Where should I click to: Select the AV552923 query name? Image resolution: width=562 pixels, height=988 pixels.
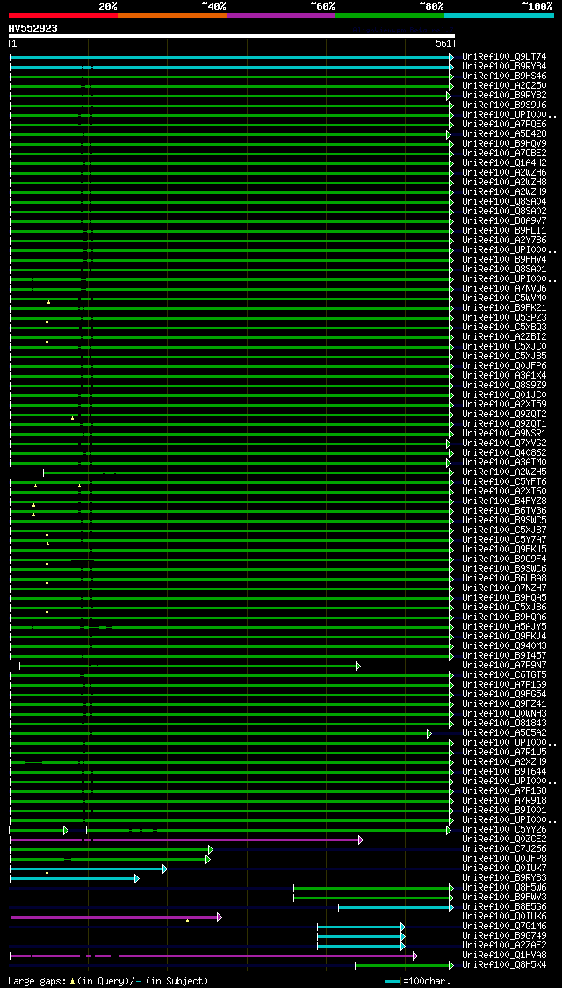[32, 28]
